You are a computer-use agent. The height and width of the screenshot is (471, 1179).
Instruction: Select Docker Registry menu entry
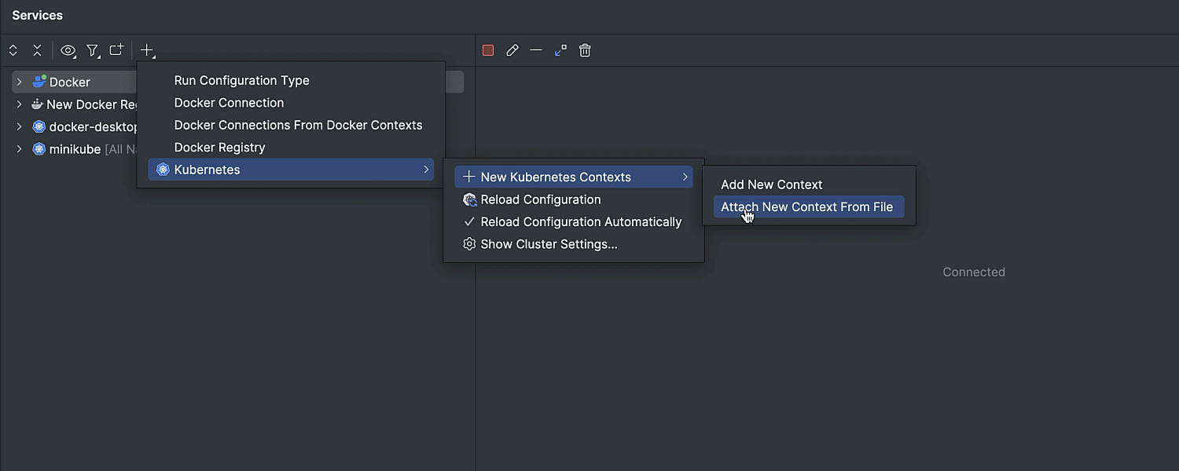click(219, 148)
